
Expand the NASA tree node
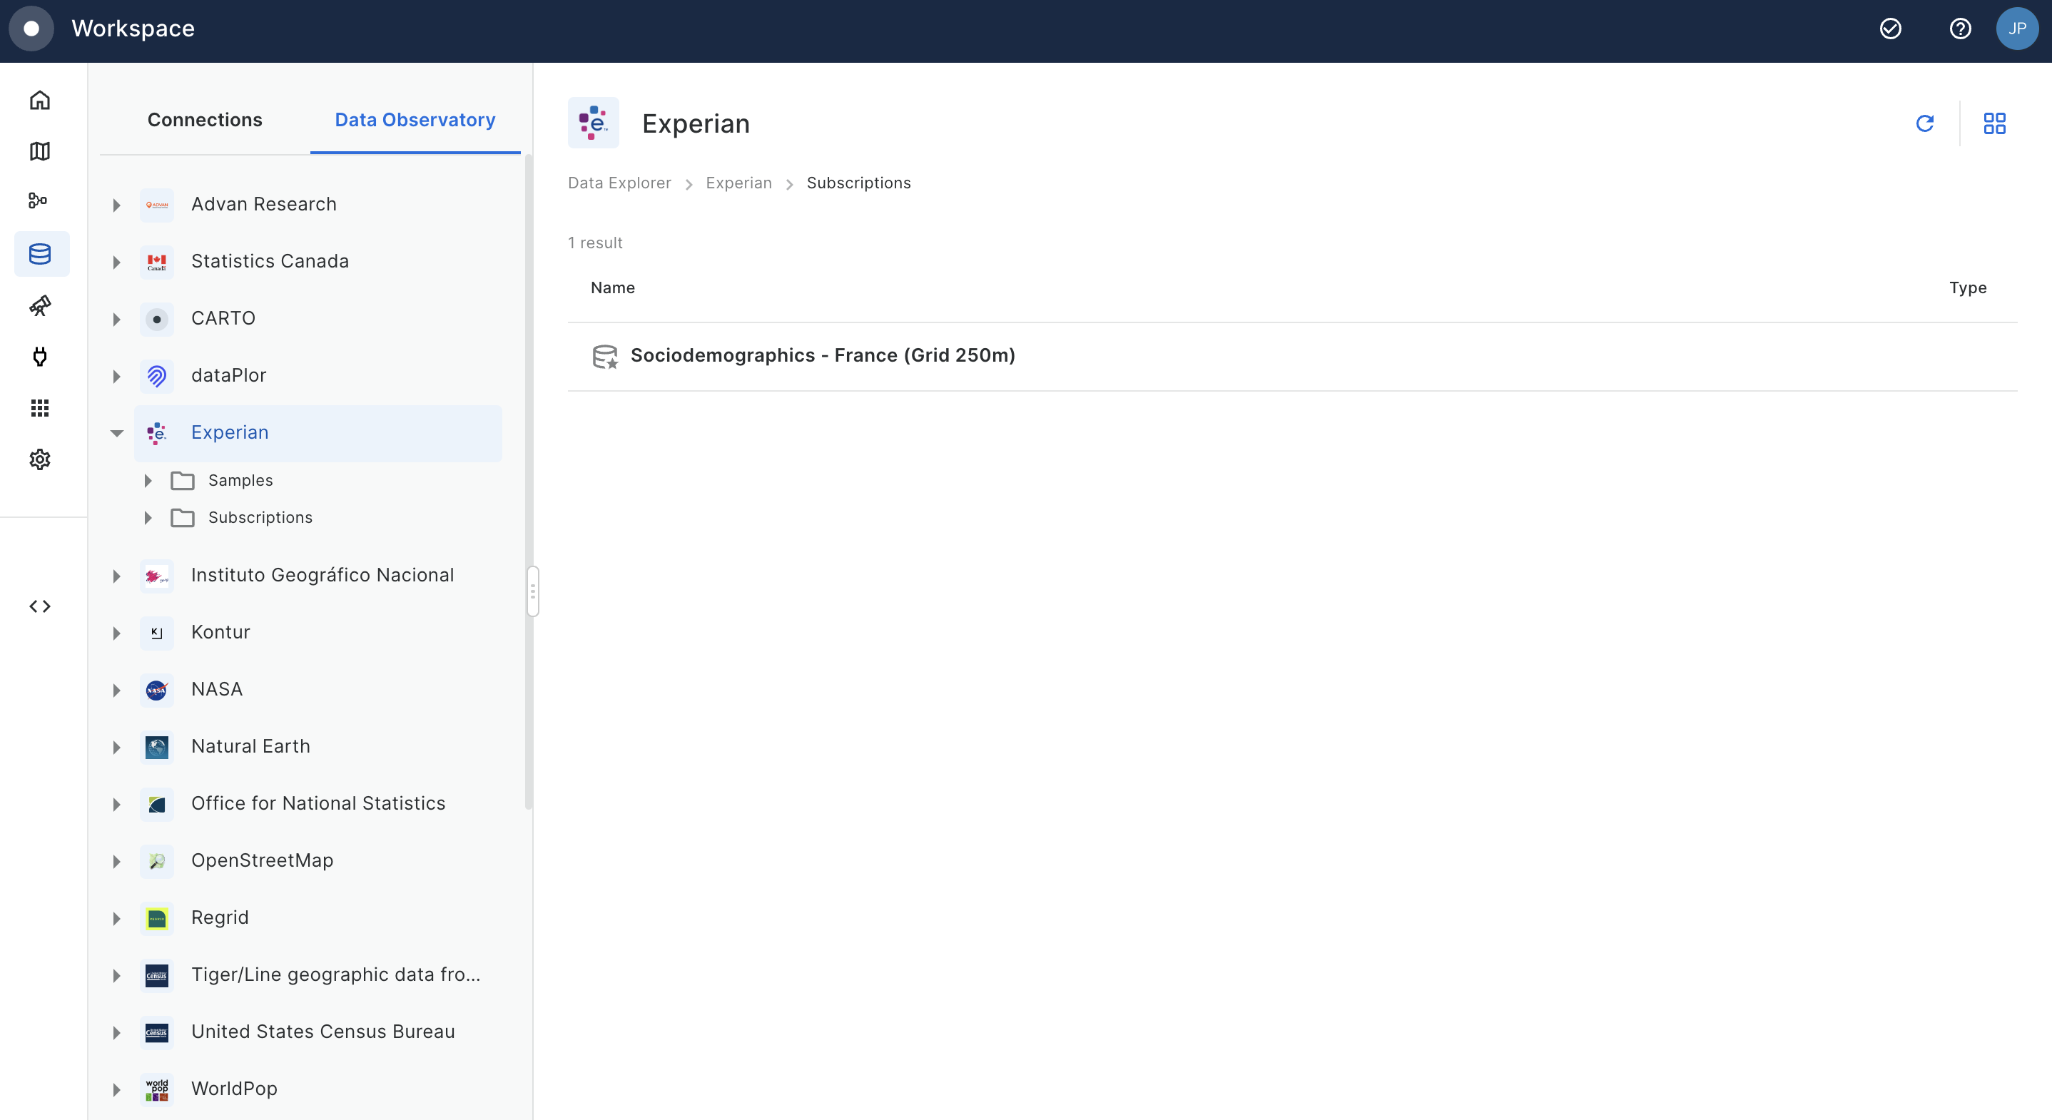[116, 690]
